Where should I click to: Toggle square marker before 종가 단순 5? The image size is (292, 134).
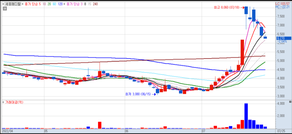[23, 4]
